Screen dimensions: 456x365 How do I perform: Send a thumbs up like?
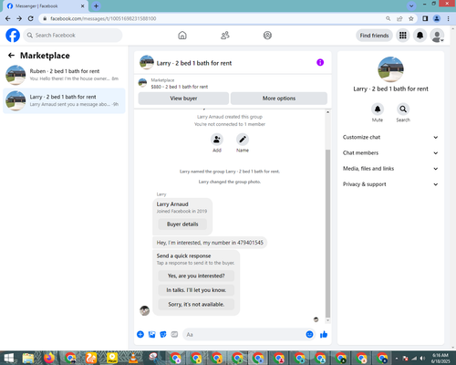pos(324,335)
